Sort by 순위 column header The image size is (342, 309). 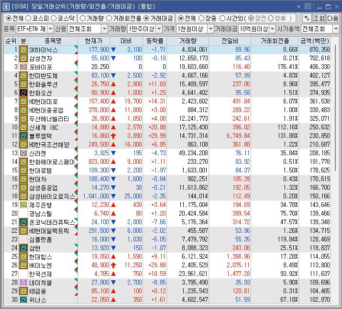click(x=11, y=41)
